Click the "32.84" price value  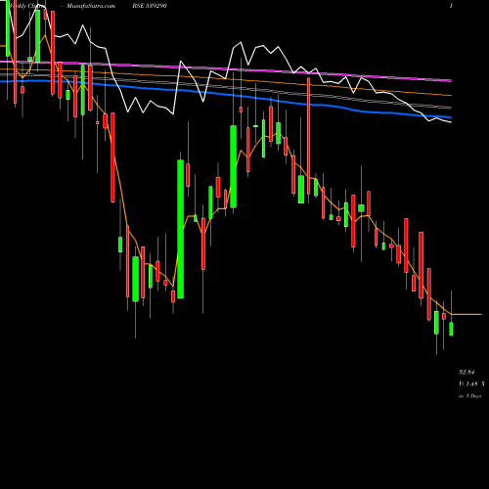[x=467, y=372]
